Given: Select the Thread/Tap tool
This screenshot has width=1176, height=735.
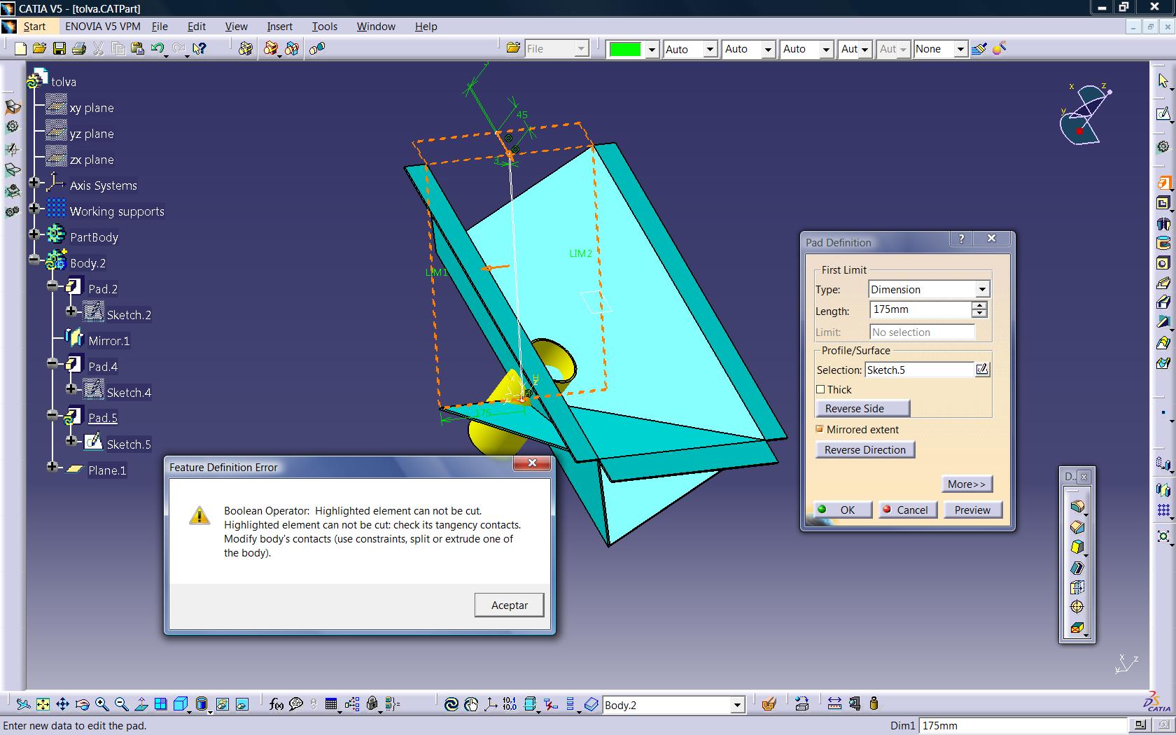Looking at the screenshot, I should (x=1077, y=607).
